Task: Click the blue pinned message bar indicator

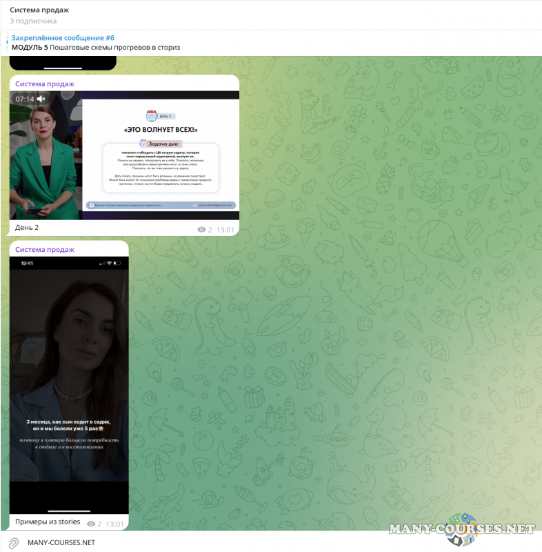Action: pyautogui.click(x=8, y=43)
